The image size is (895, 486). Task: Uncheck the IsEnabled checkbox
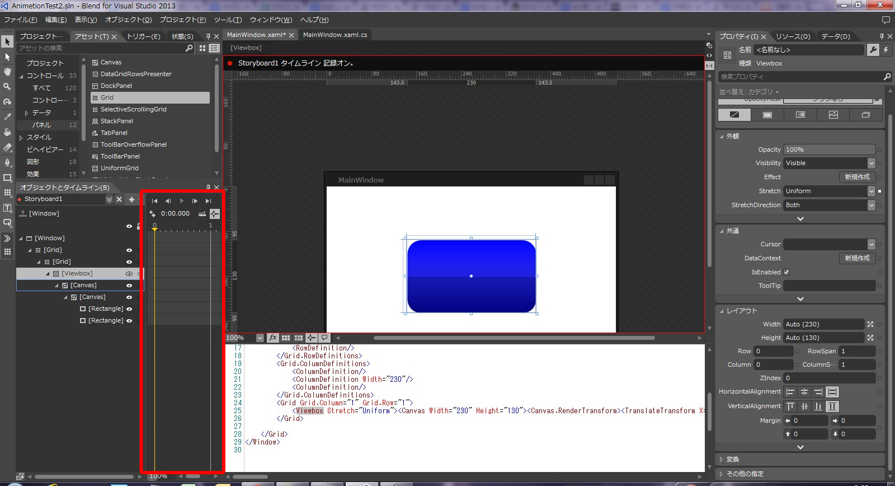pos(786,272)
